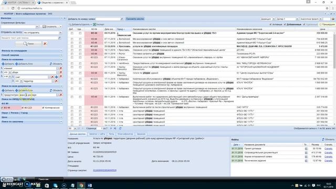Switch to Классификатор tab

point(125,134)
